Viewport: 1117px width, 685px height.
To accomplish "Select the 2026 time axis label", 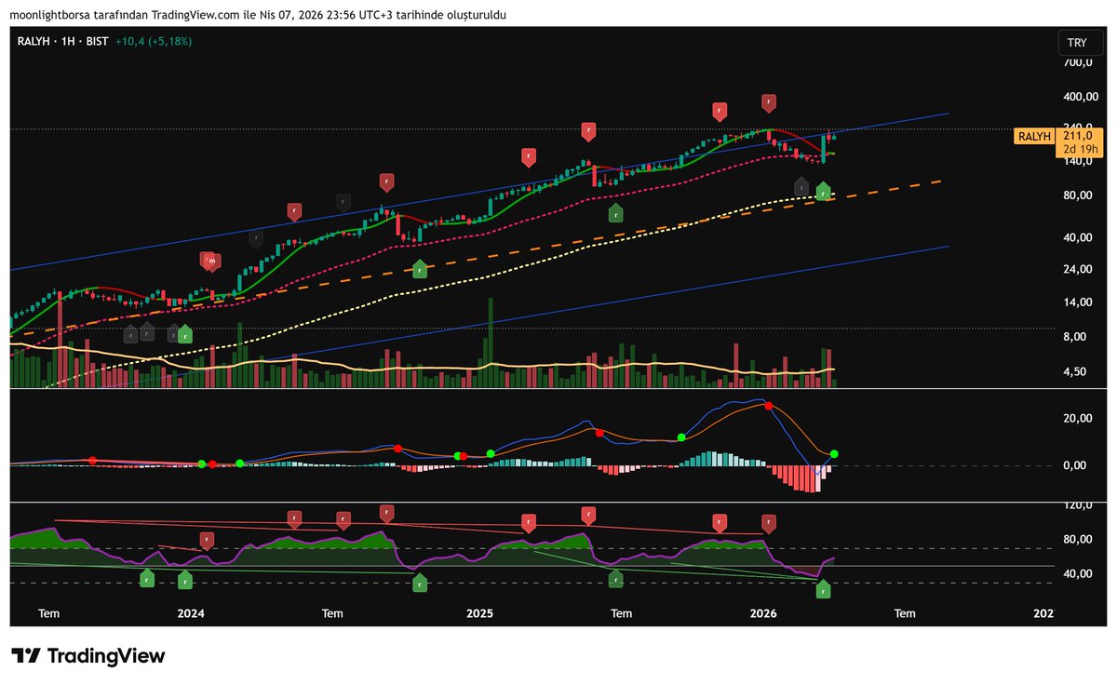I will click(763, 613).
